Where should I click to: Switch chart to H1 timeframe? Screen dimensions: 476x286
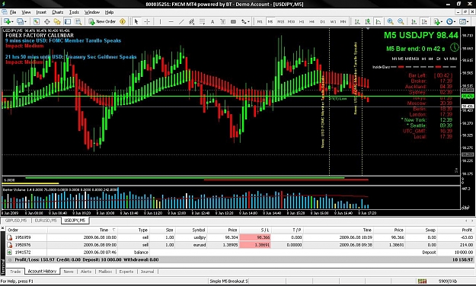click(x=302, y=21)
